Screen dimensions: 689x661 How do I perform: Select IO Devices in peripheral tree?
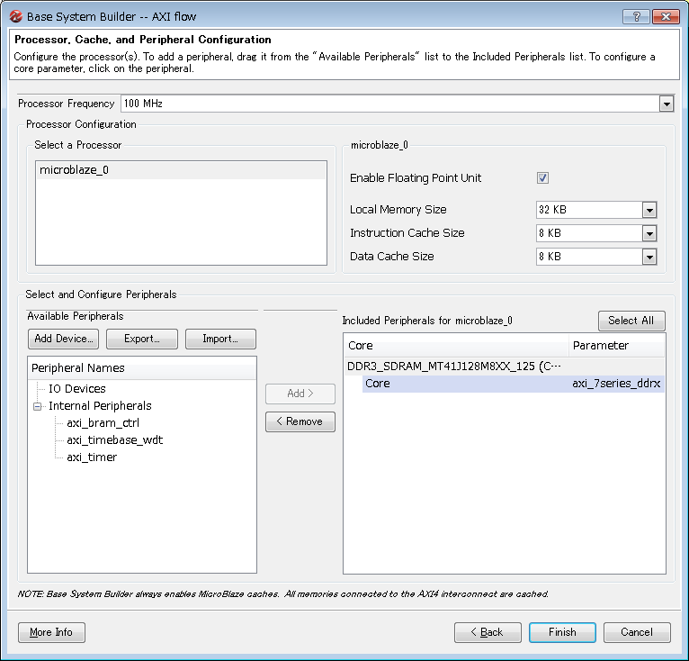coord(76,389)
